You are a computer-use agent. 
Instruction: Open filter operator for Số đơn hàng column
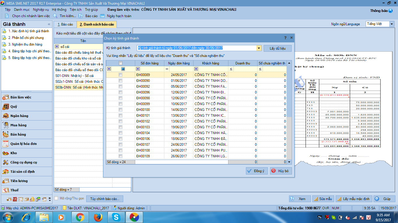coord(138,69)
